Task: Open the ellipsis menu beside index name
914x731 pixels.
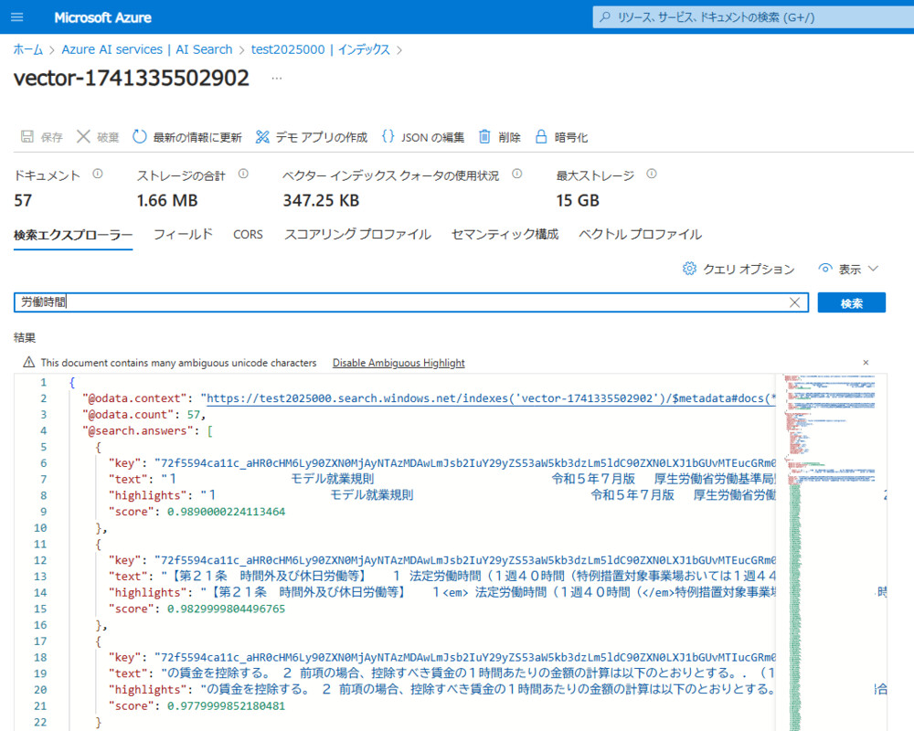Action: click(x=277, y=79)
